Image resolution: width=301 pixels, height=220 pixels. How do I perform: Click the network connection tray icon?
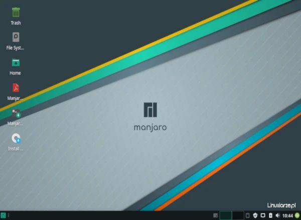[x=263, y=215]
